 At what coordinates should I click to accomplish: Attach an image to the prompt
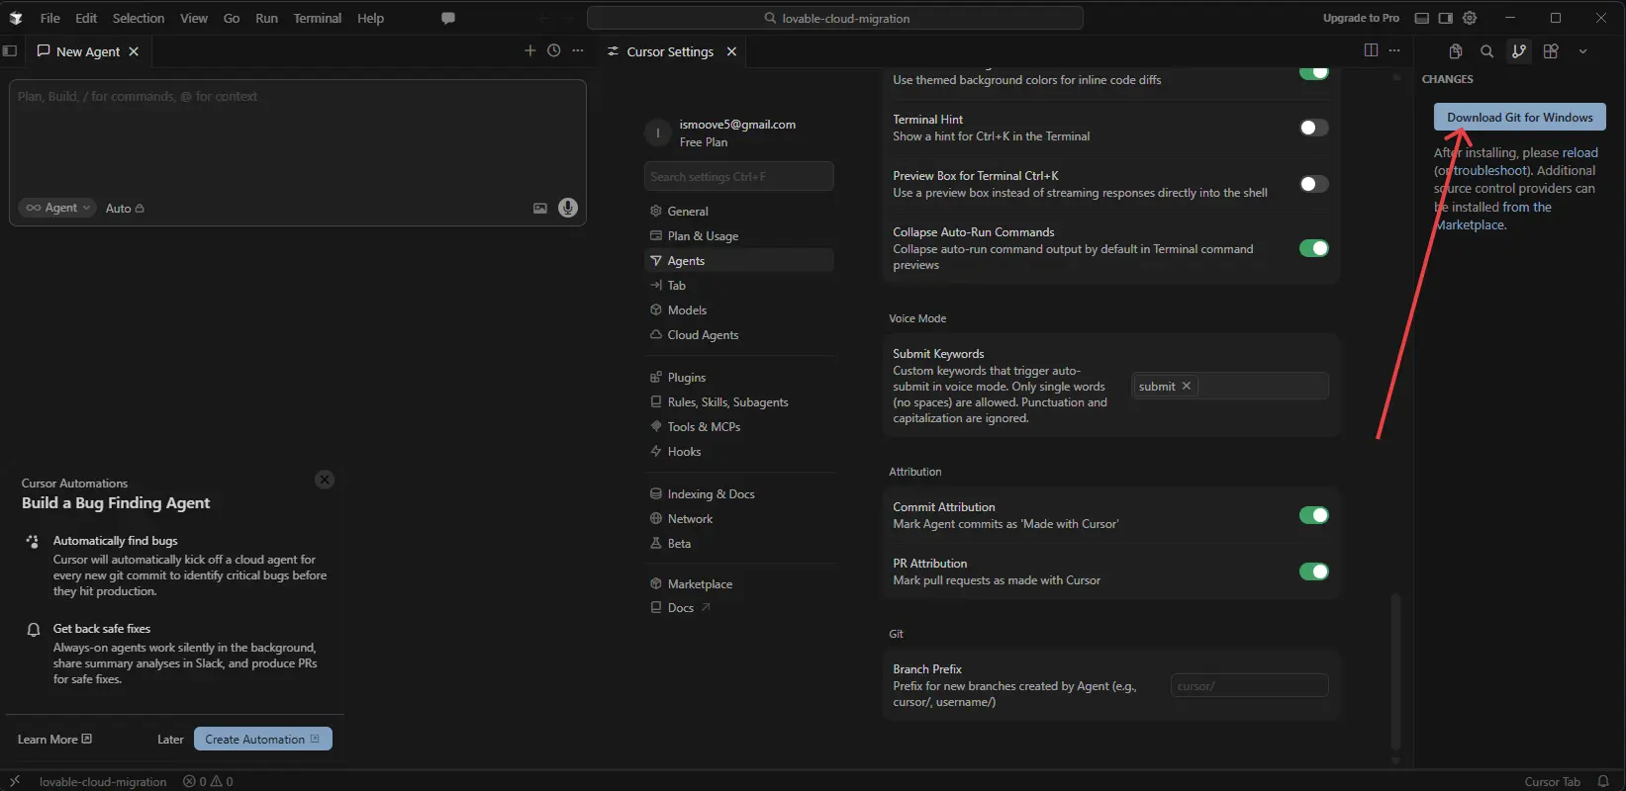(540, 208)
